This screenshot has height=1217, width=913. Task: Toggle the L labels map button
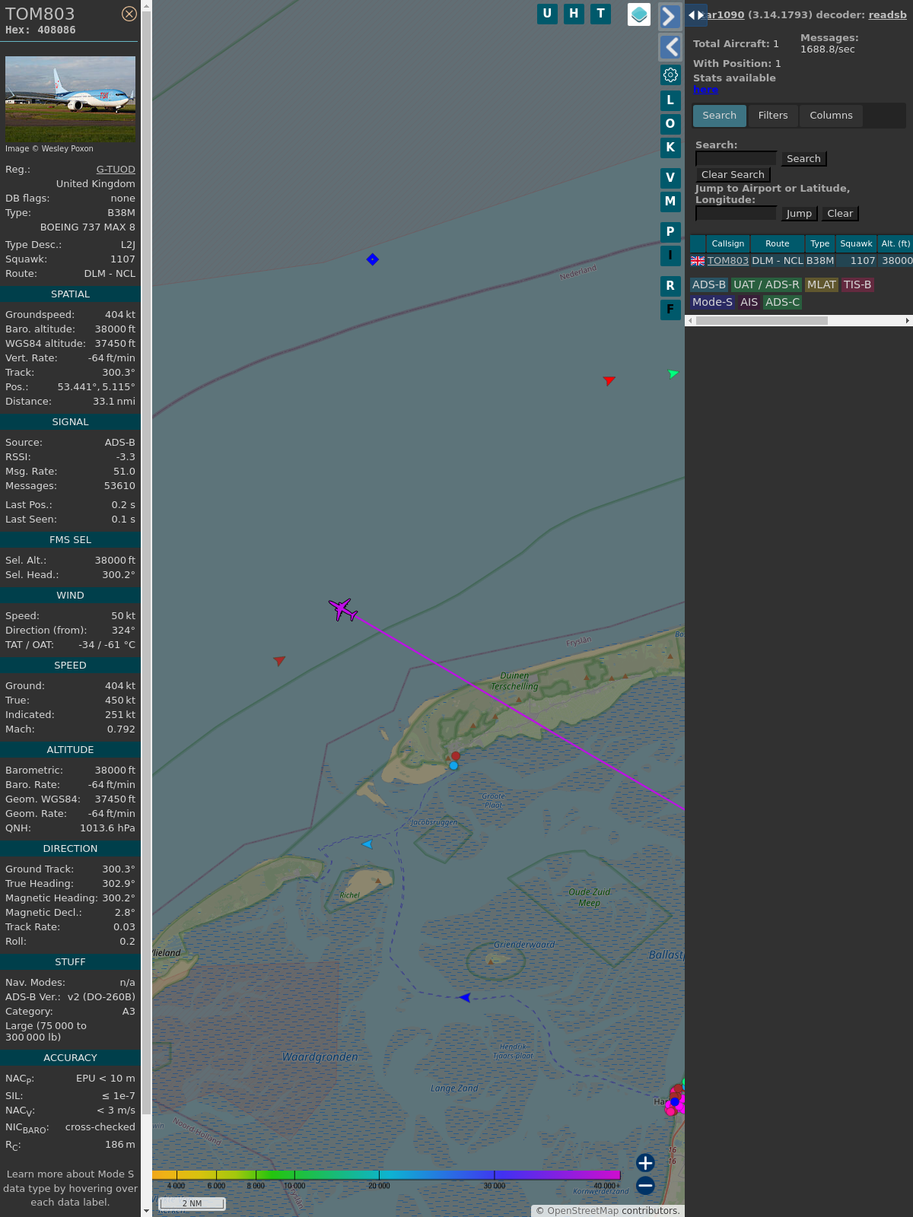point(670,100)
